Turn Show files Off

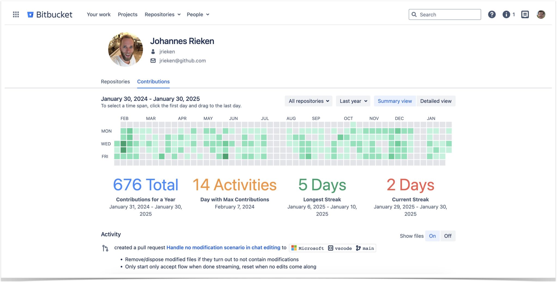coord(448,236)
